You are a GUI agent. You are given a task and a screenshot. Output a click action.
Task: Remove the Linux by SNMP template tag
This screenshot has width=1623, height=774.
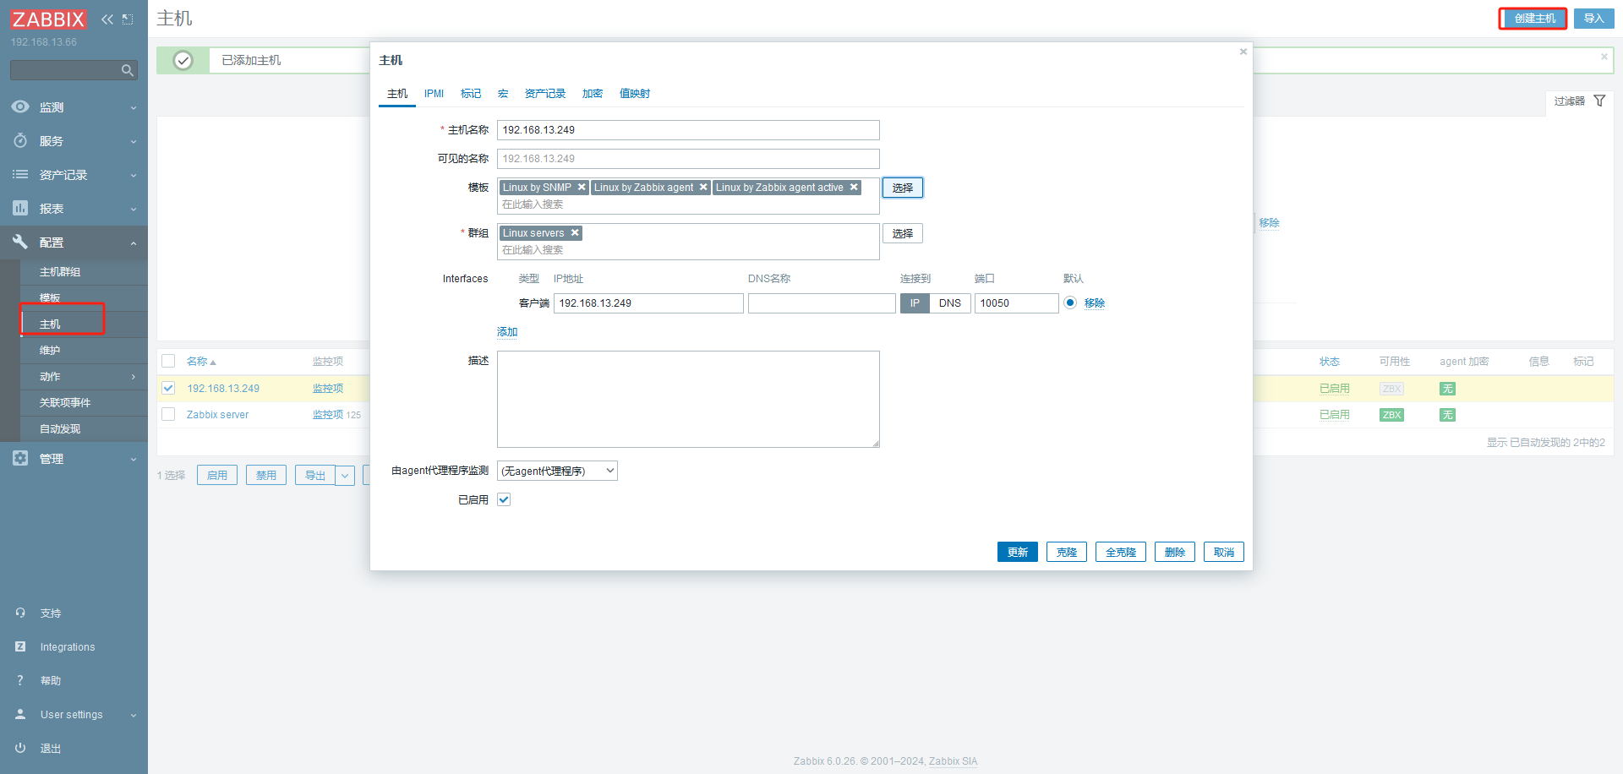tap(582, 188)
